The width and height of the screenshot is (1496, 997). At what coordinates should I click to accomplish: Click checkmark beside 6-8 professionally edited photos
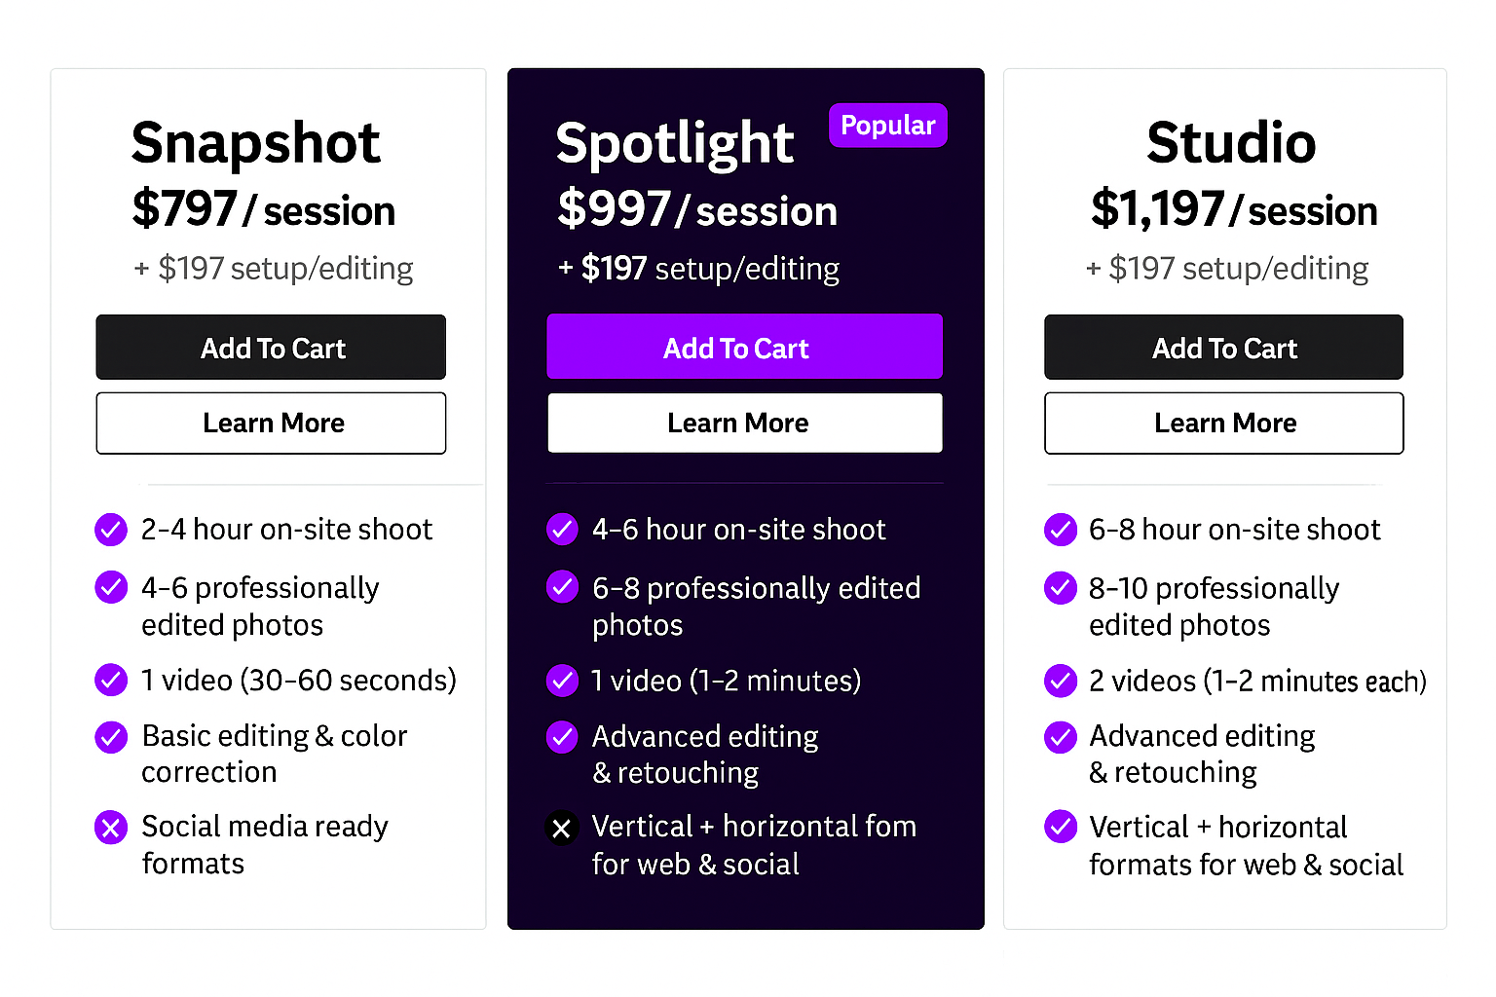[562, 587]
